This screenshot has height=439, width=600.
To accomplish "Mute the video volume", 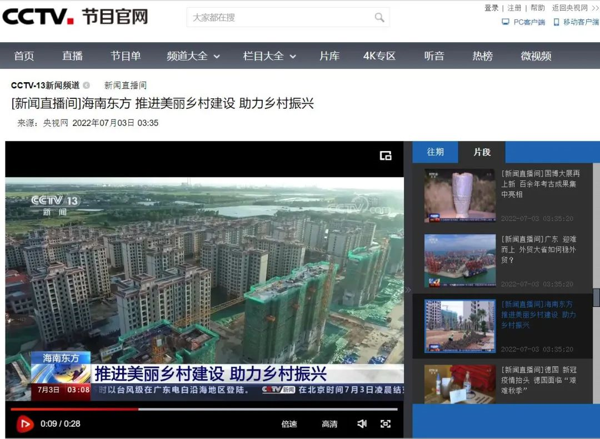I will click(x=362, y=424).
